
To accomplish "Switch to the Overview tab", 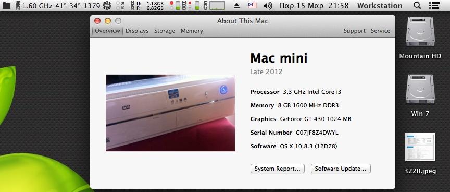I will (107, 31).
